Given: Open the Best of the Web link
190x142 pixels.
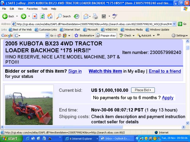Looking at the screenshot, I should [x=20, y=30].
